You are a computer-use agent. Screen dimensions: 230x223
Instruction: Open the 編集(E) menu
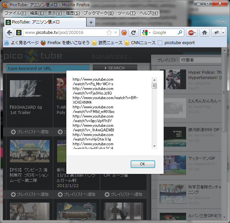click(x=37, y=13)
